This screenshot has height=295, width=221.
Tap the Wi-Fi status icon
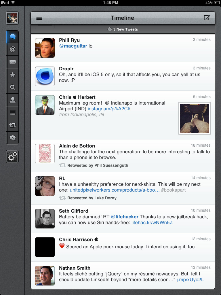click(x=13, y=3)
